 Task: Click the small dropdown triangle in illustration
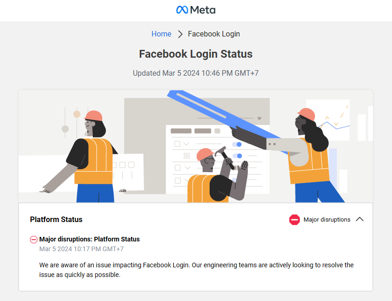click(x=259, y=118)
